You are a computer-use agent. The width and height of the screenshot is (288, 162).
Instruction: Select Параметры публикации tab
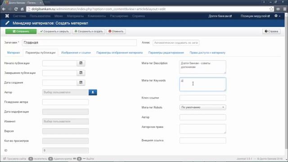click(40, 53)
